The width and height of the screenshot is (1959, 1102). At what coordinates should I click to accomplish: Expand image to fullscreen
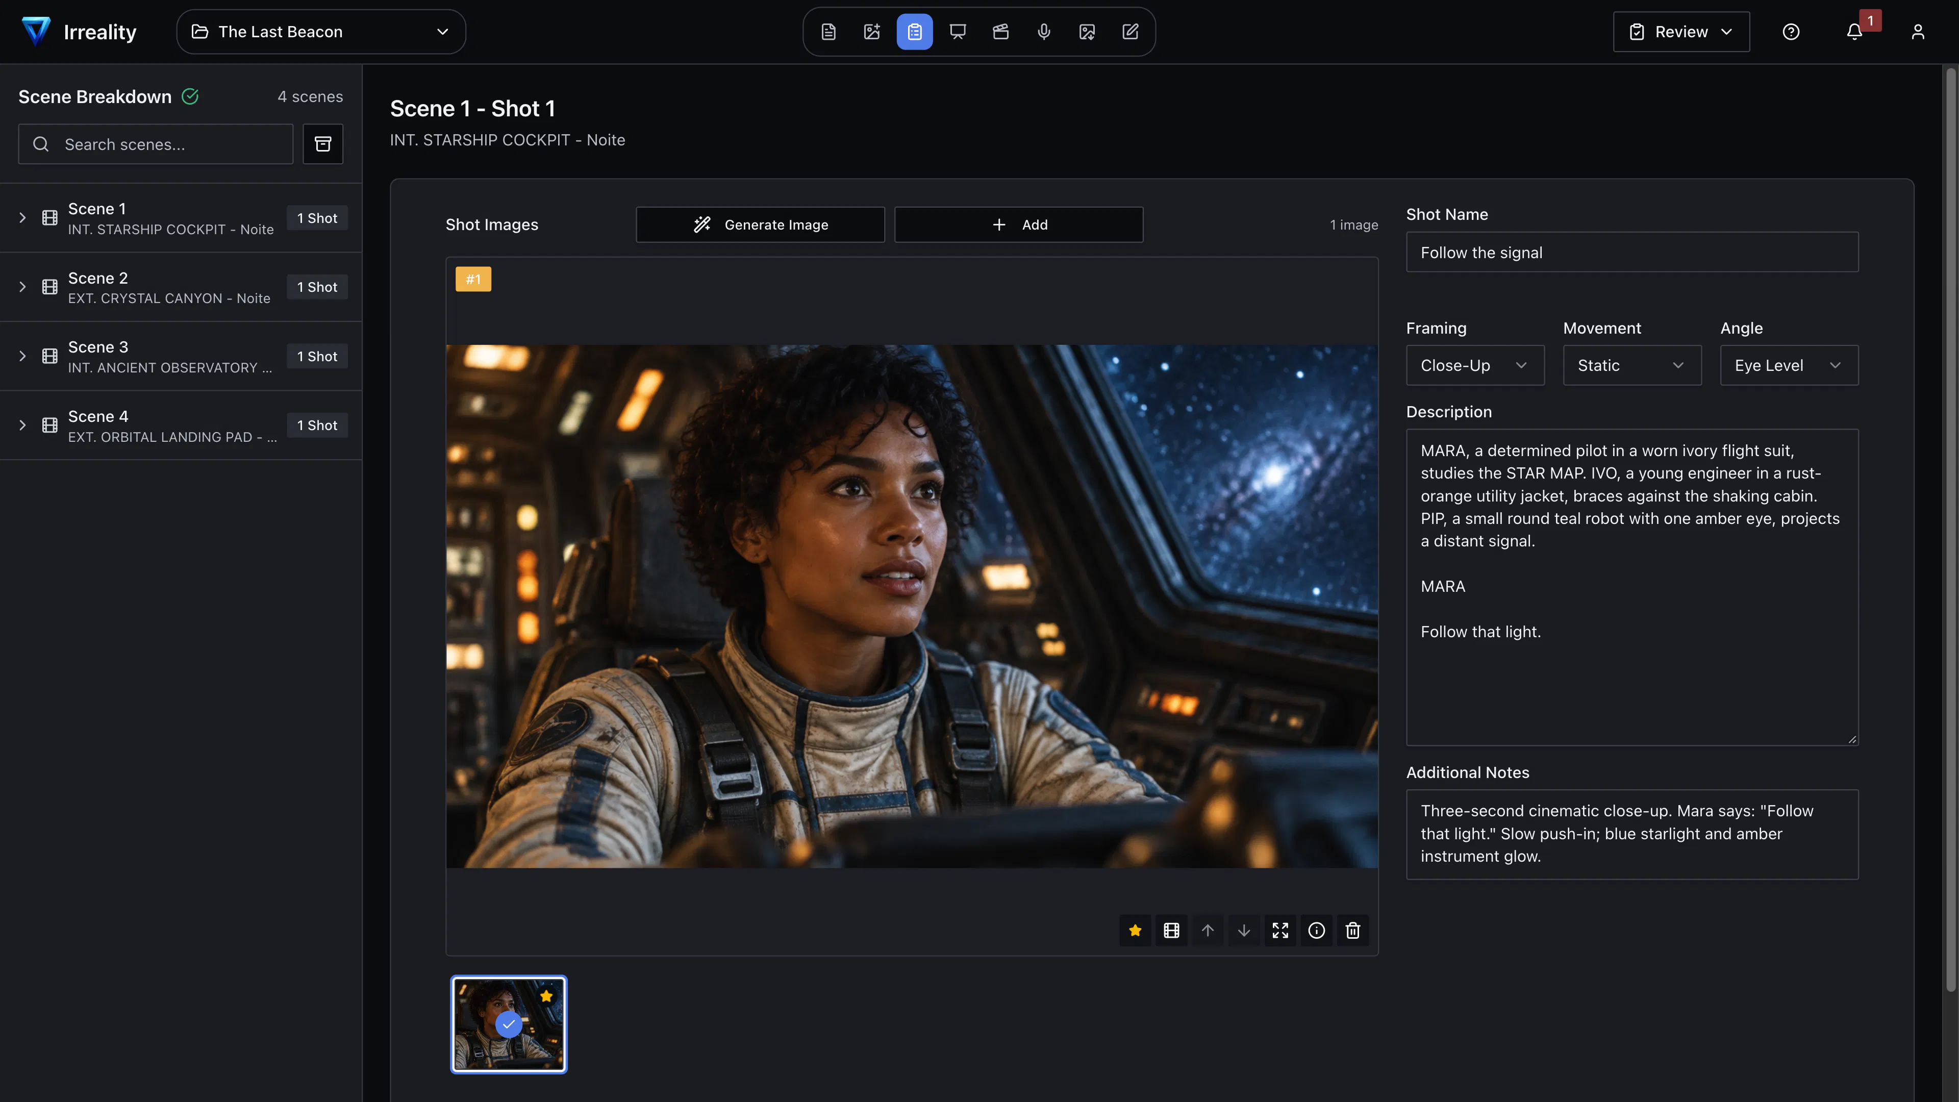pyautogui.click(x=1280, y=930)
